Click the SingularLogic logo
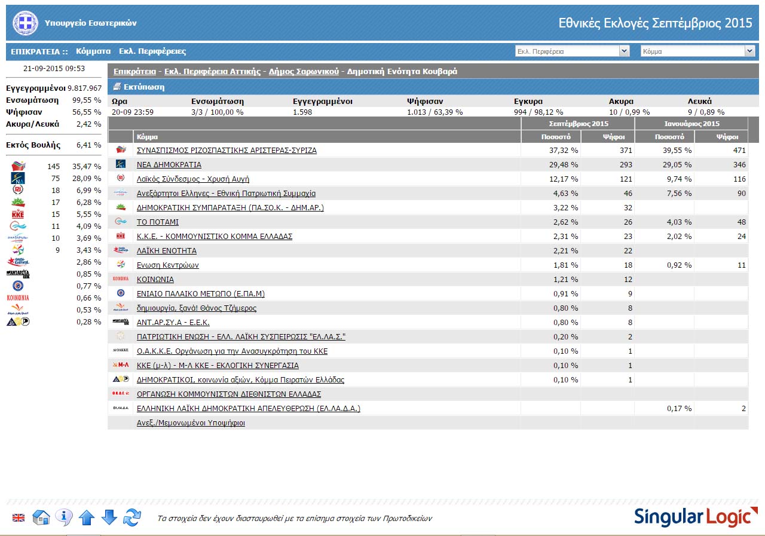 click(696, 517)
